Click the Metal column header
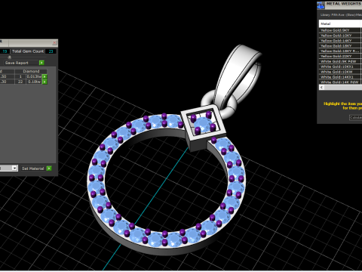The width and height of the screenshot is (362, 272). coord(339,23)
